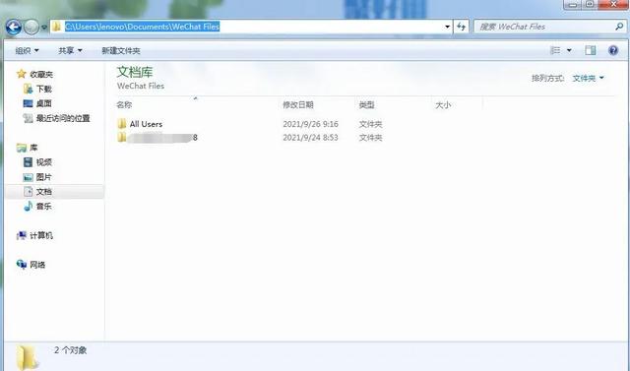Screen dimensions: 630x371
Task: Toggle the preview pane icon
Action: pyautogui.click(x=591, y=50)
